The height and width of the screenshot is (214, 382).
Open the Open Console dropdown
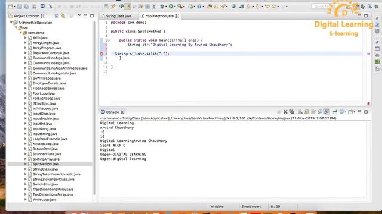coord(354,112)
